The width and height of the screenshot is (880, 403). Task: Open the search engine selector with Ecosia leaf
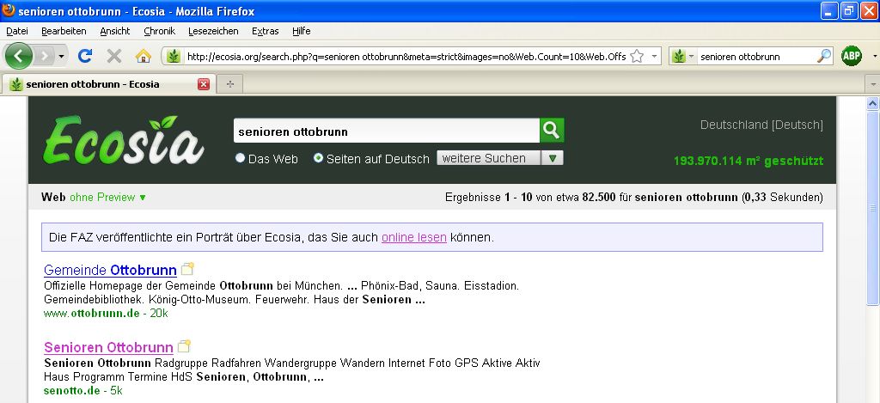(683, 56)
